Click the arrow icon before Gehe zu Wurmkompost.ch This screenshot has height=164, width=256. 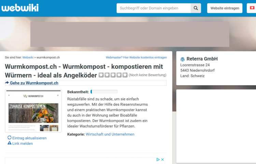pyautogui.click(x=7, y=83)
